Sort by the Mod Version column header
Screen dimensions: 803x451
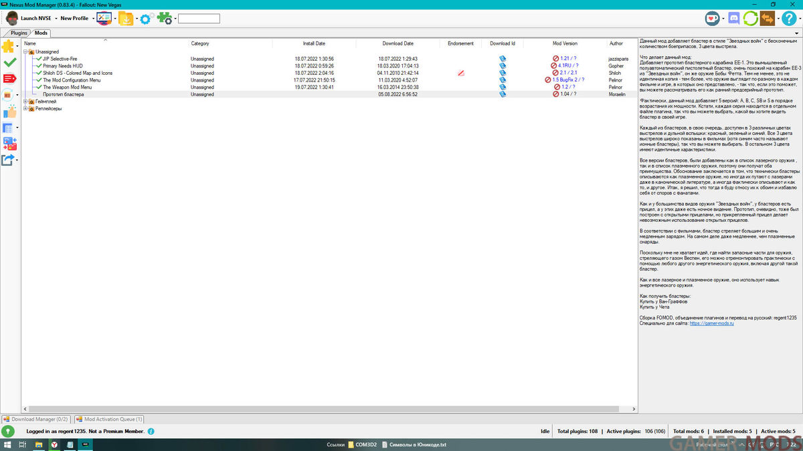pyautogui.click(x=565, y=43)
